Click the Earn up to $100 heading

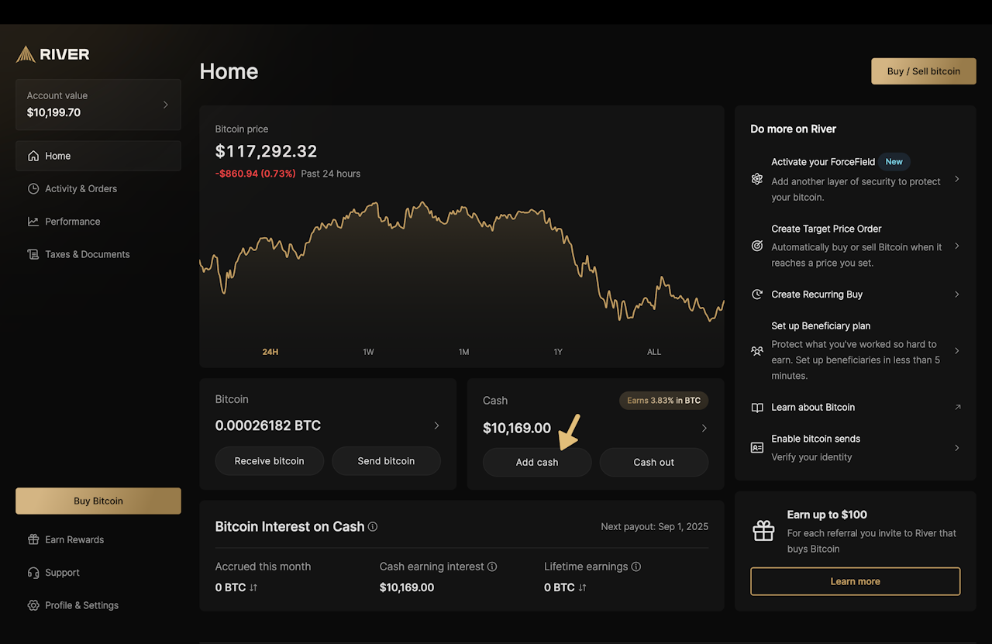coord(827,515)
